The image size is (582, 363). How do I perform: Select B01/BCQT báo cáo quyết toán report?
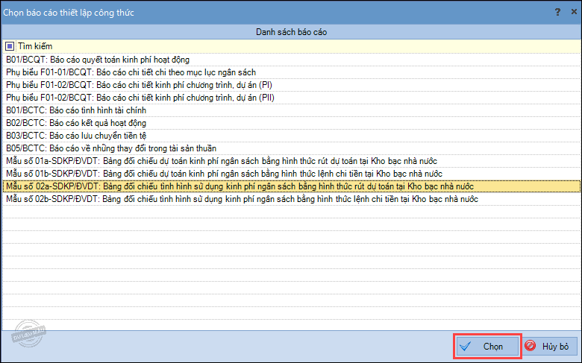291,60
